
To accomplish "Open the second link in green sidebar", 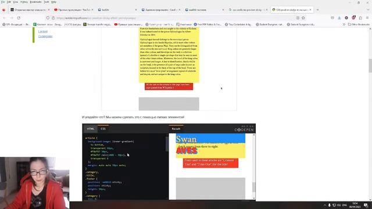I will click(45, 37).
